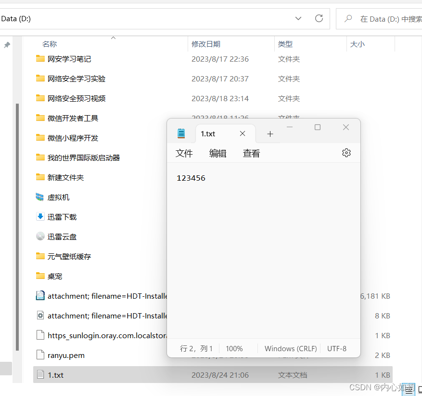Click the 2023/8/18 23:14 date cell
Viewport: 422px width, 396px height.
[220, 98]
